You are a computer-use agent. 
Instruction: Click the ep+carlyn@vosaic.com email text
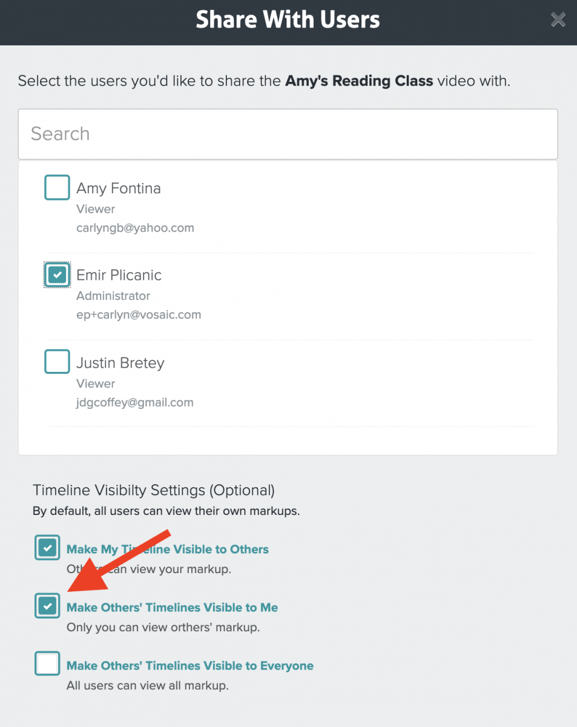tap(139, 315)
